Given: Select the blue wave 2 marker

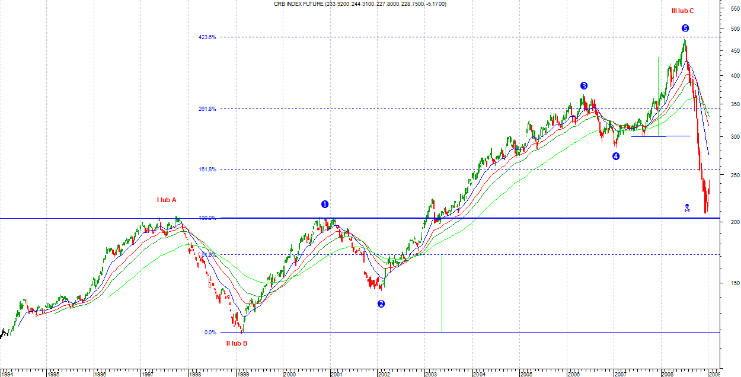Looking at the screenshot, I should [x=381, y=303].
